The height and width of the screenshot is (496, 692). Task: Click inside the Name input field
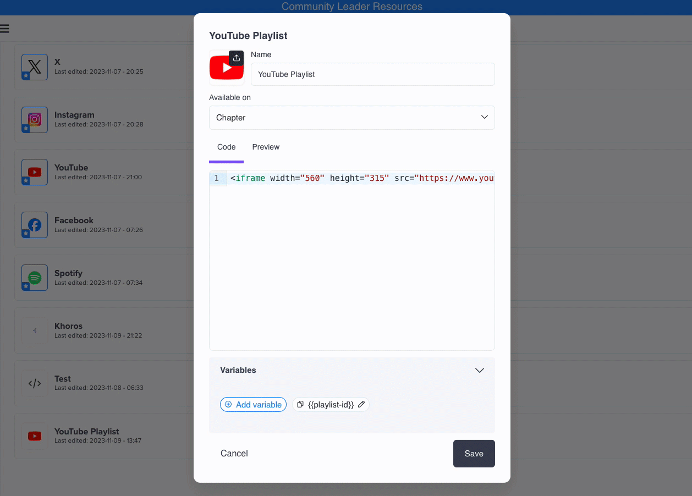coord(372,74)
